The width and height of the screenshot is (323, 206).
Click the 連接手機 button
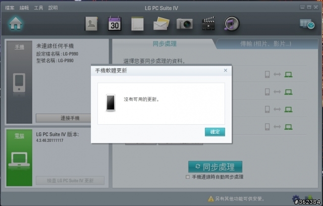tap(64, 118)
